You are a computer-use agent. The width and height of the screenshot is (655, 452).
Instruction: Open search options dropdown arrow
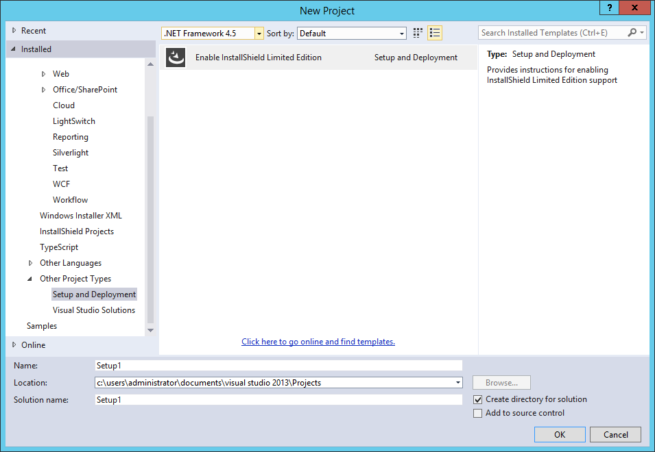(642, 32)
